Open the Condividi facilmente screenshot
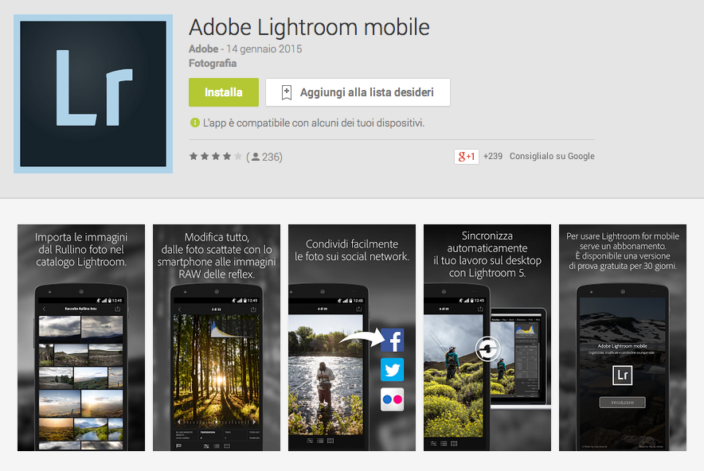Image resolution: width=704 pixels, height=471 pixels. tap(352, 337)
